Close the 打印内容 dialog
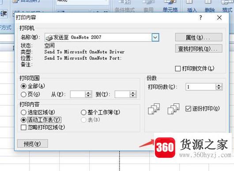Image resolution: width=234 pixels, height=171 pixels. tap(219, 18)
